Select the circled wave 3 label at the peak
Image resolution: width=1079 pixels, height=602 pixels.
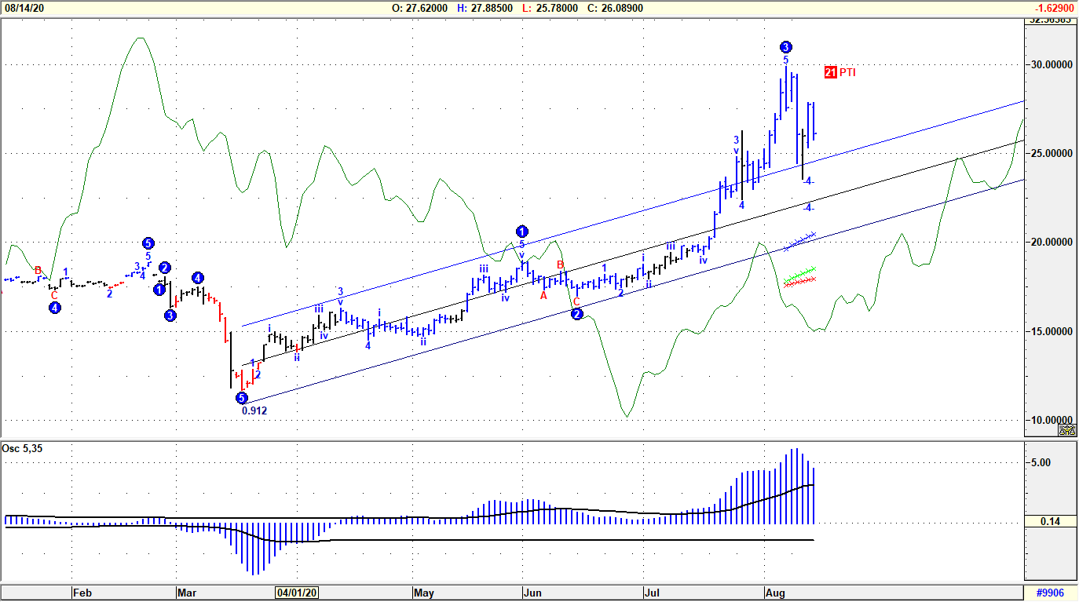pyautogui.click(x=785, y=47)
